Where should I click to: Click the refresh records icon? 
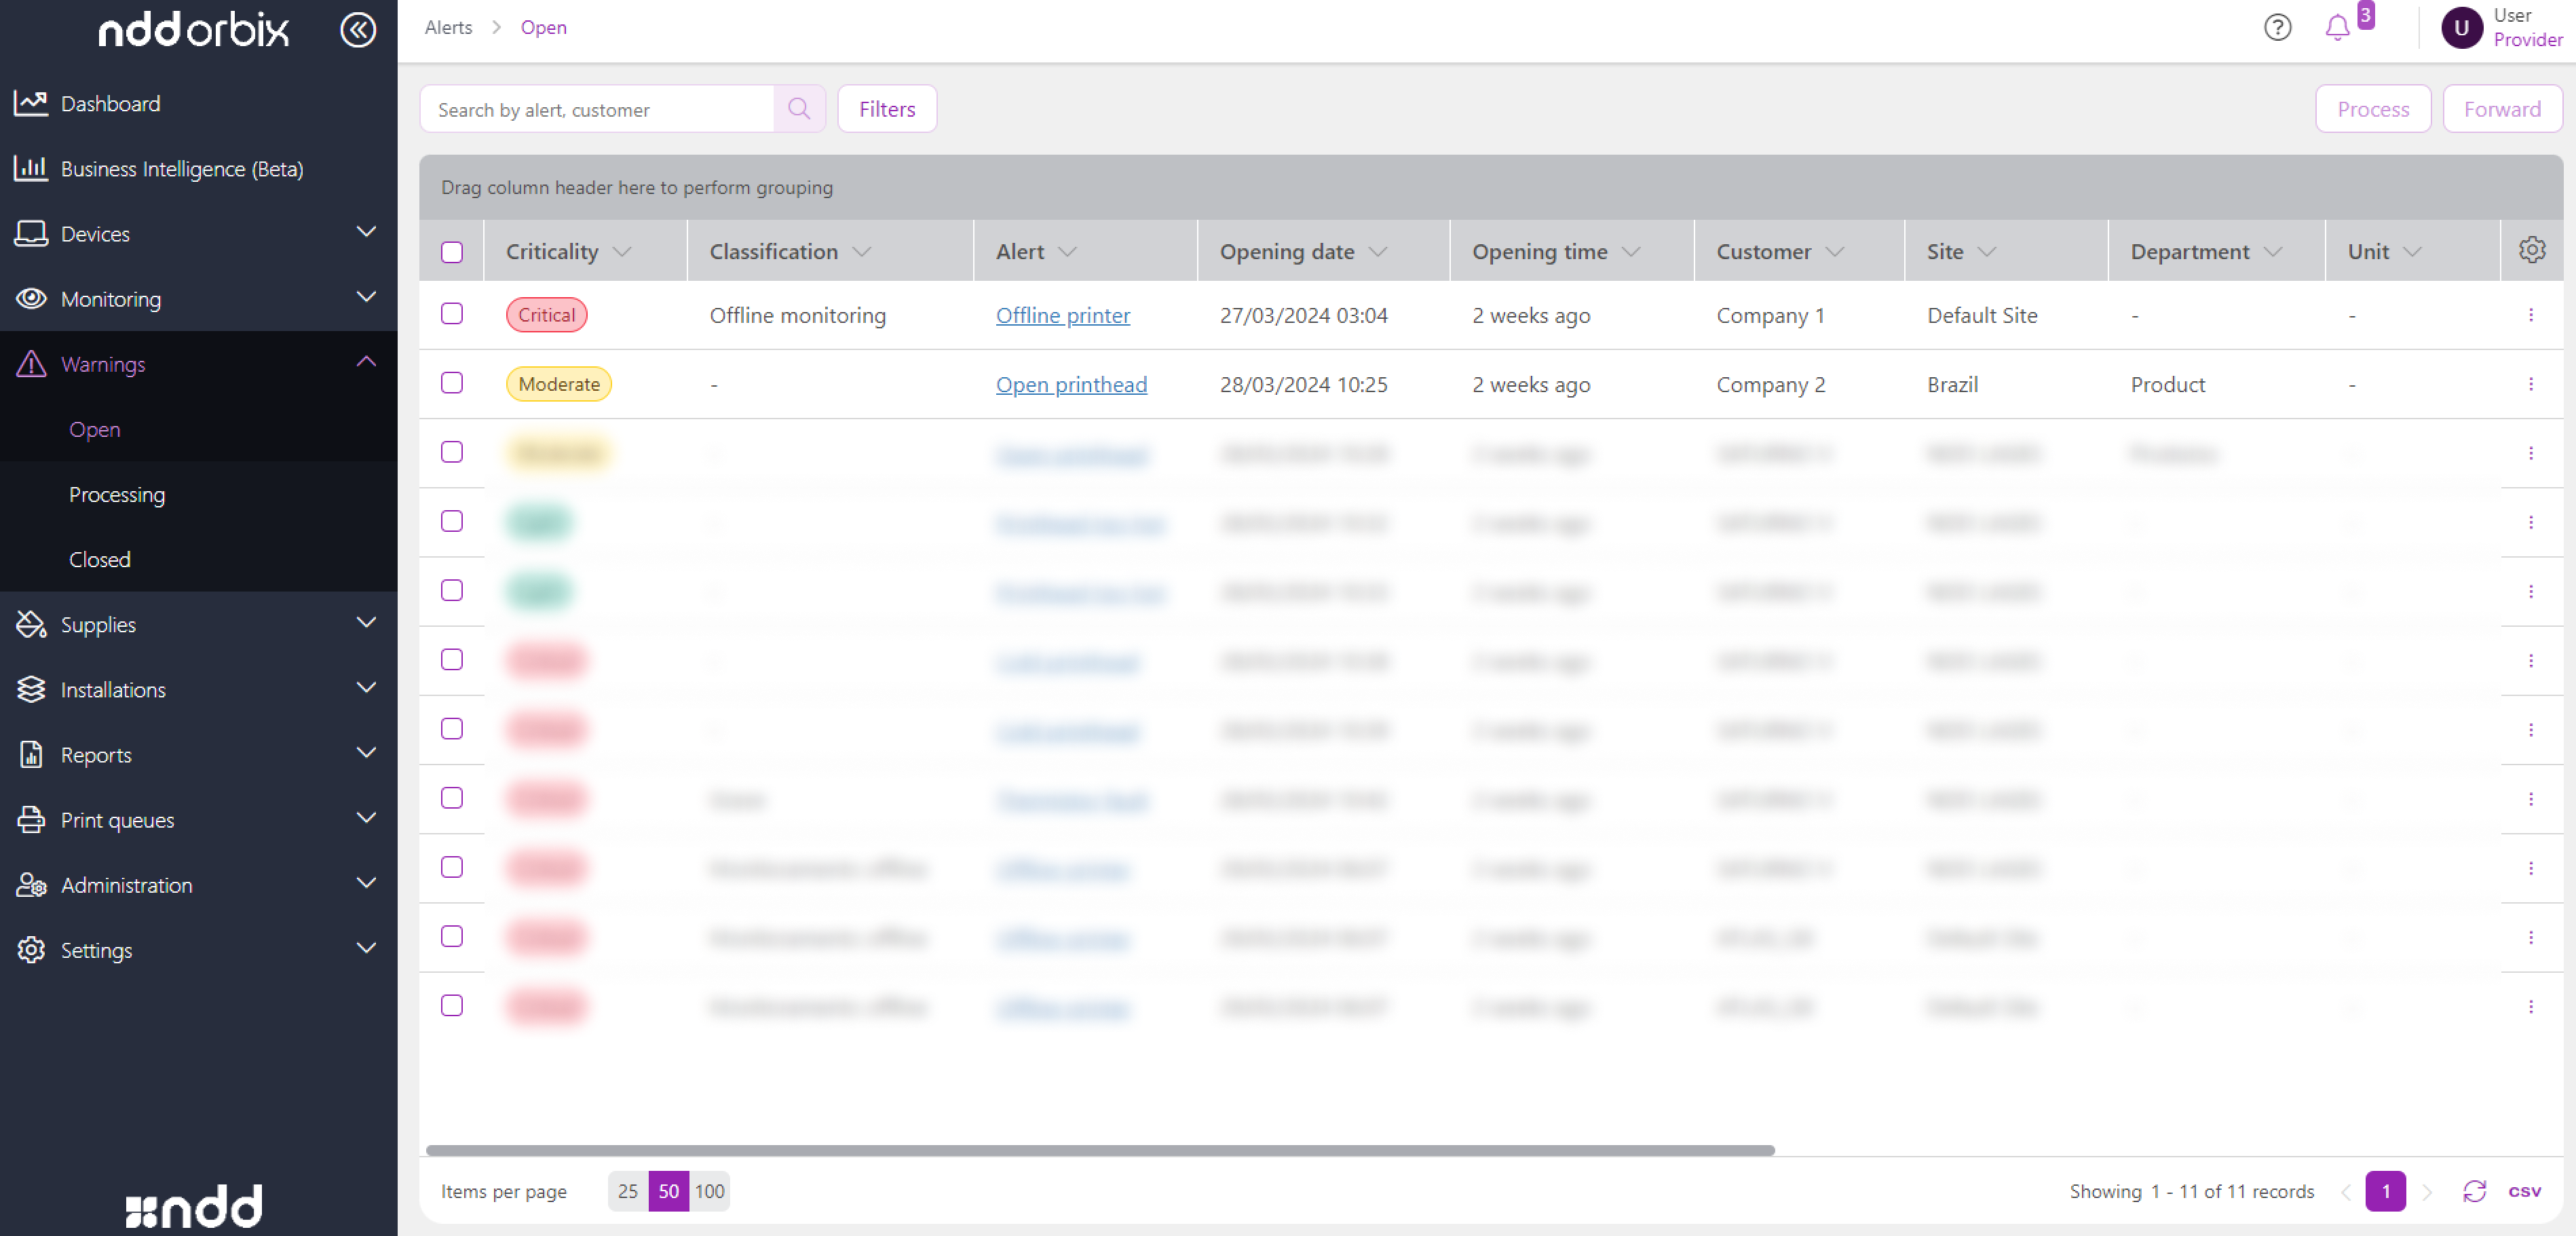(2474, 1190)
